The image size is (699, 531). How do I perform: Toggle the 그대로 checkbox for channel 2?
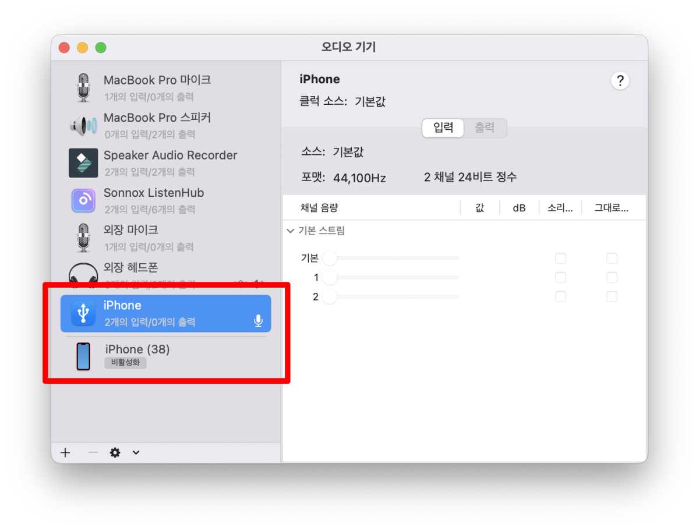(x=612, y=297)
